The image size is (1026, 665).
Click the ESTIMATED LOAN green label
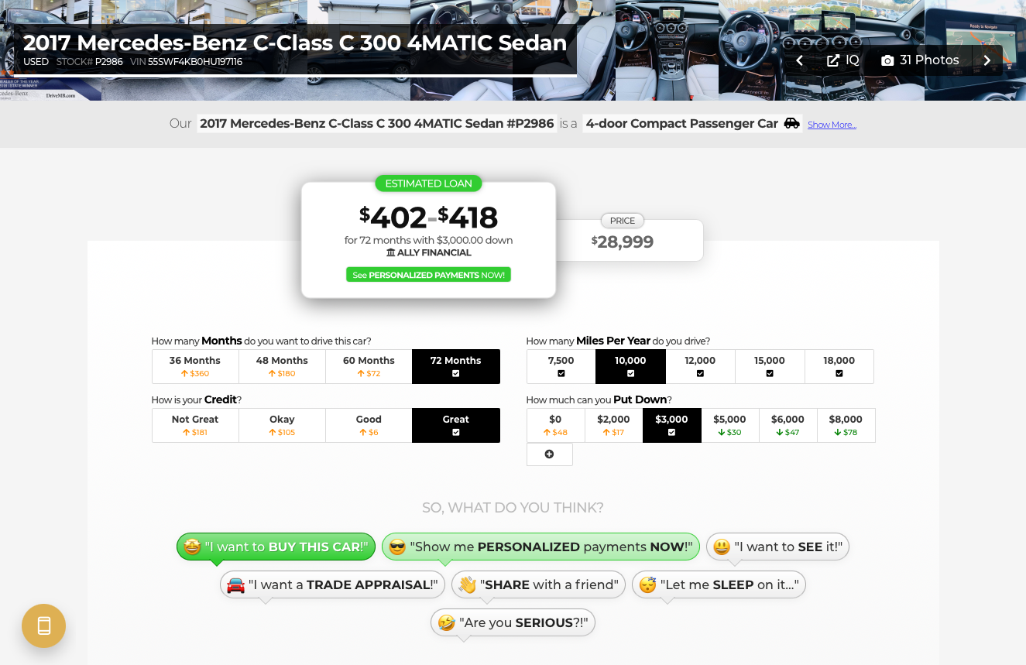click(x=428, y=183)
